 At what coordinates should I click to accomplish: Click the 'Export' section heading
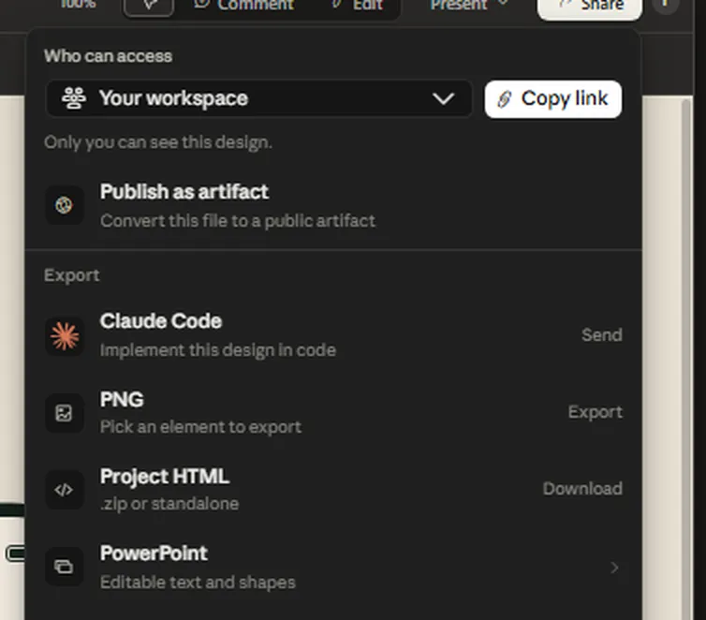tap(72, 275)
